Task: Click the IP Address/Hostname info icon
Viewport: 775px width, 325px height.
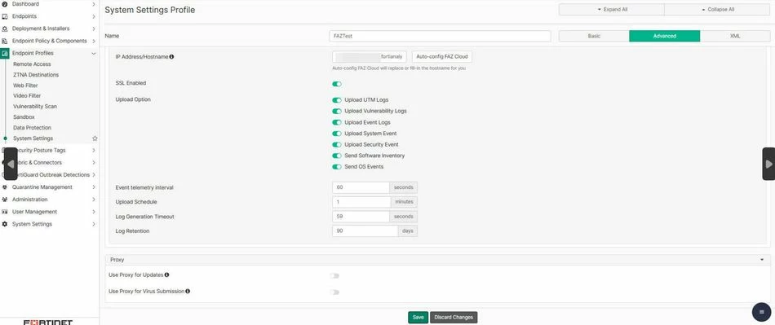Action: pos(171,57)
